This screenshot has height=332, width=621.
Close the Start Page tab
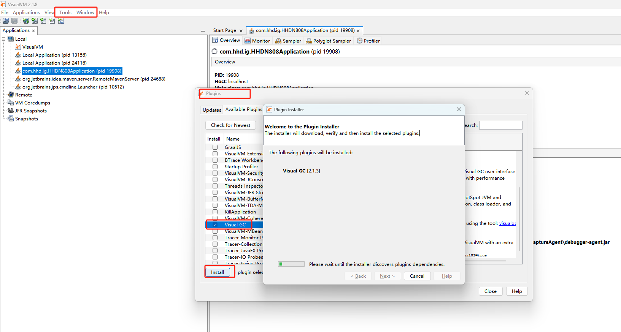(x=241, y=31)
